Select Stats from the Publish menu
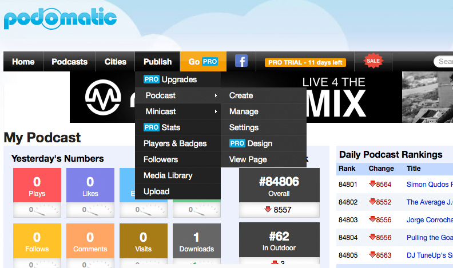 tap(178, 127)
